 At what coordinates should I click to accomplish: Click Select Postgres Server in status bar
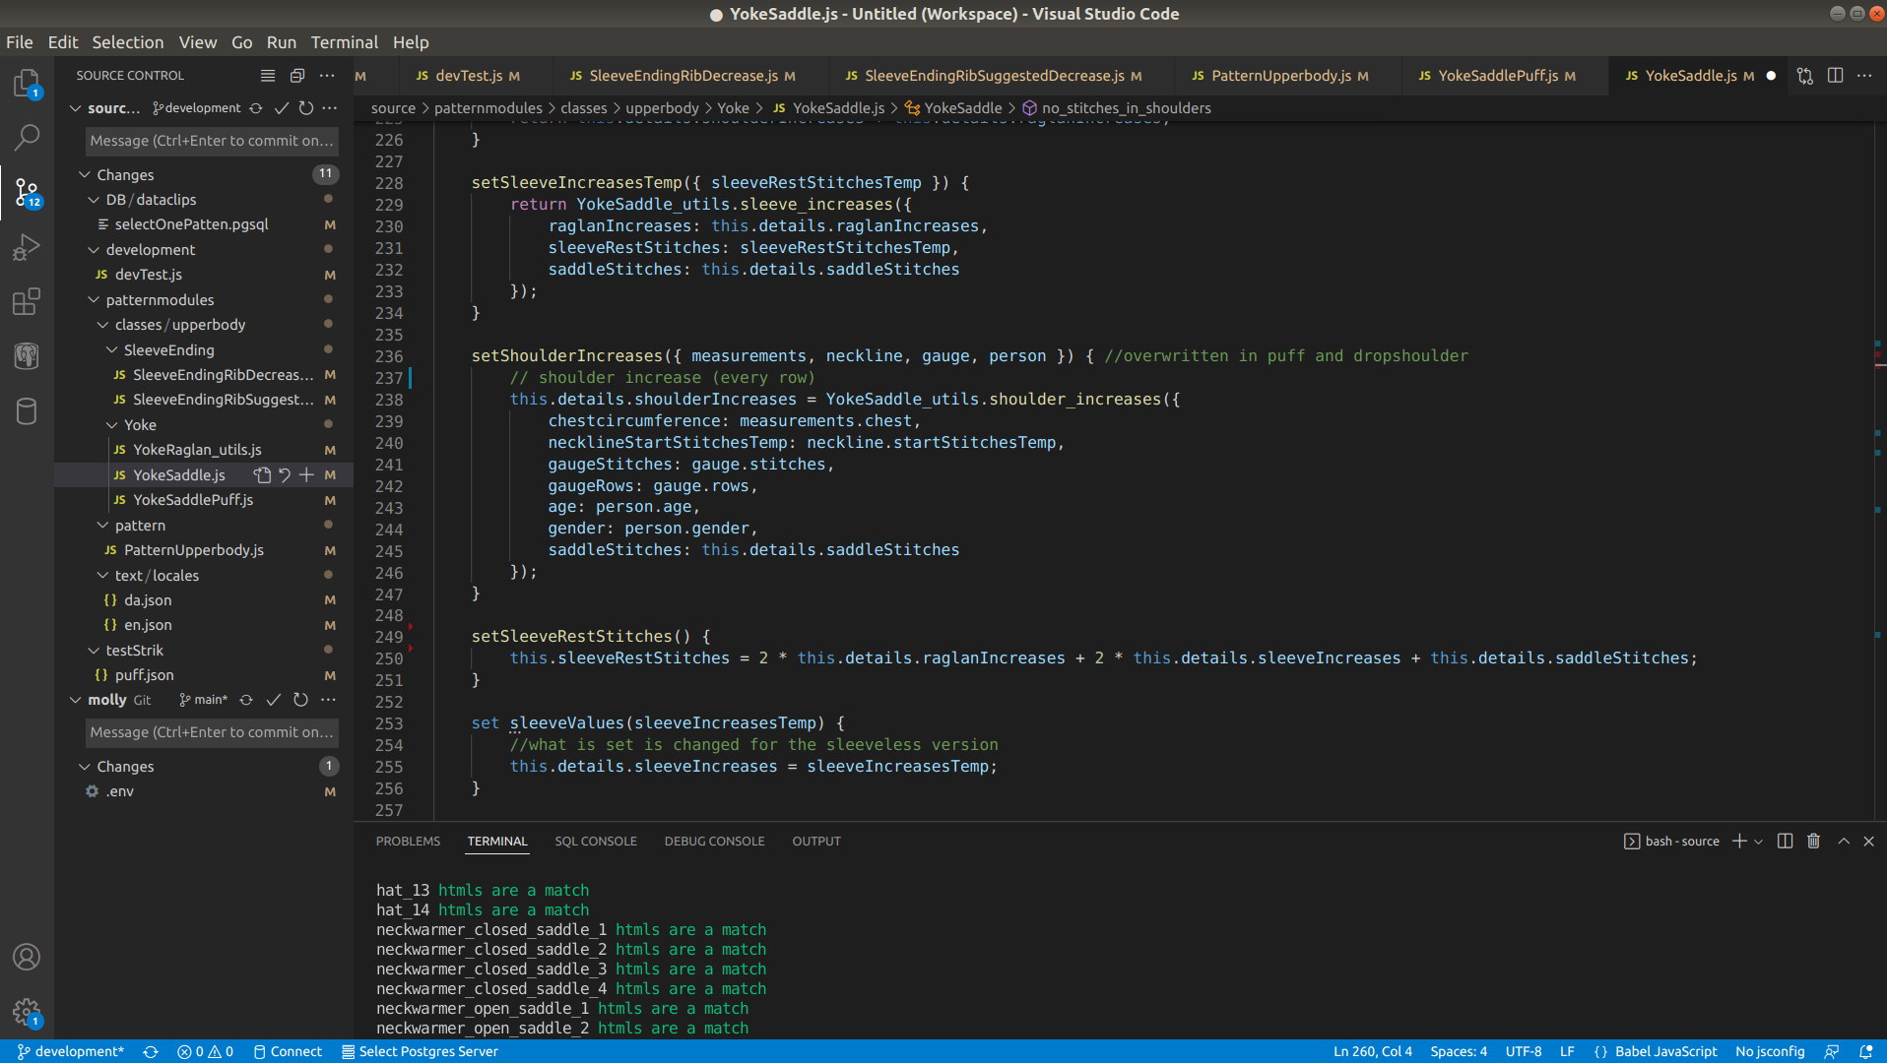420,1051
